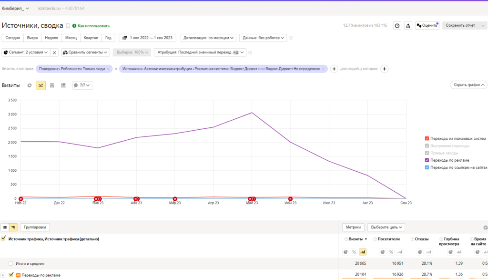Open the Атрибуция dropdown
The image size is (488, 280).
pos(200,52)
